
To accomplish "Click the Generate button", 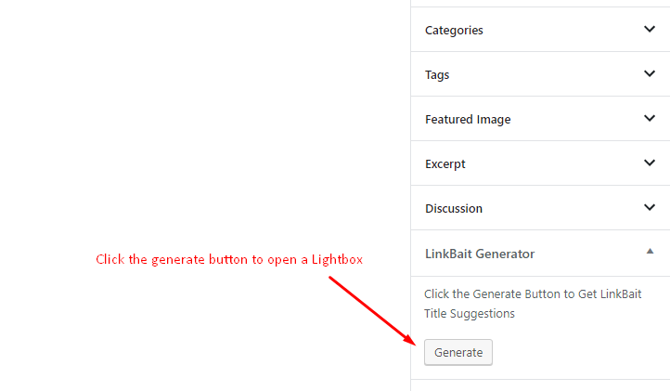I will (x=458, y=353).
